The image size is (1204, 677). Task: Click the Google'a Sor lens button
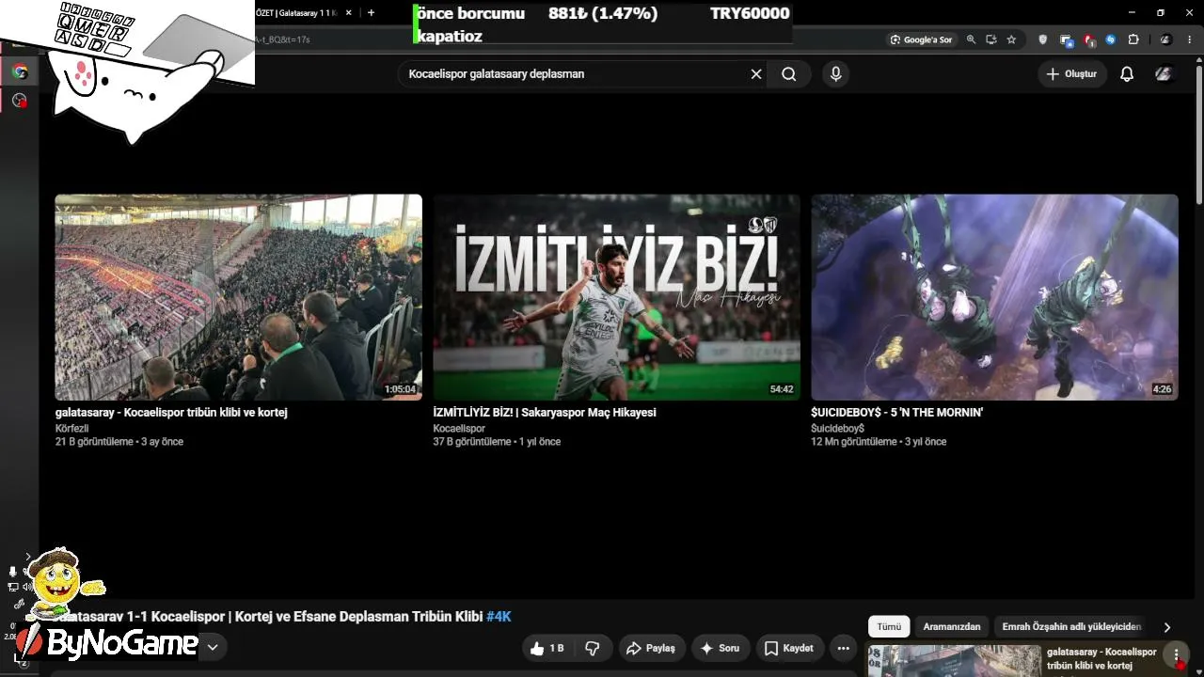pyautogui.click(x=922, y=39)
